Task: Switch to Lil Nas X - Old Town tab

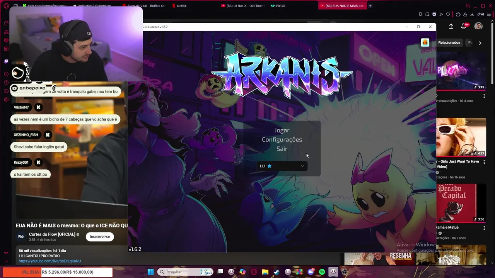Action: [x=244, y=6]
